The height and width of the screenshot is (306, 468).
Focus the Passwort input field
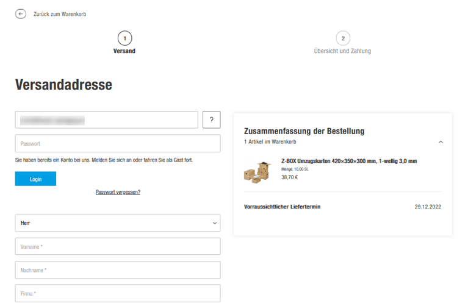click(x=117, y=144)
